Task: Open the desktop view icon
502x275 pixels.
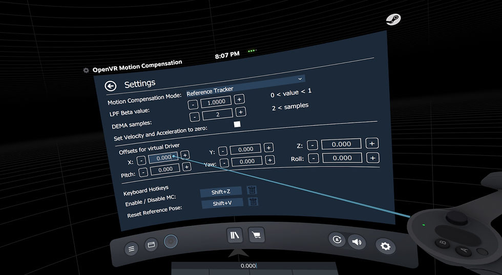Action: point(151,245)
